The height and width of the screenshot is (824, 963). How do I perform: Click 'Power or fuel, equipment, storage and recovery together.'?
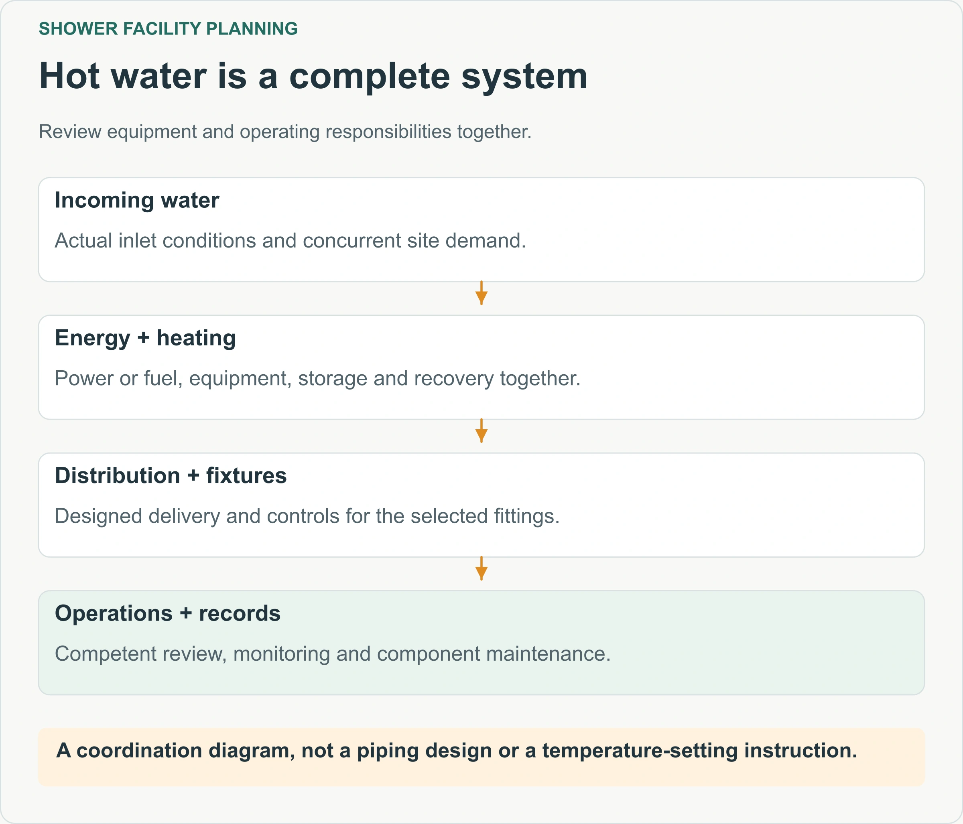318,378
